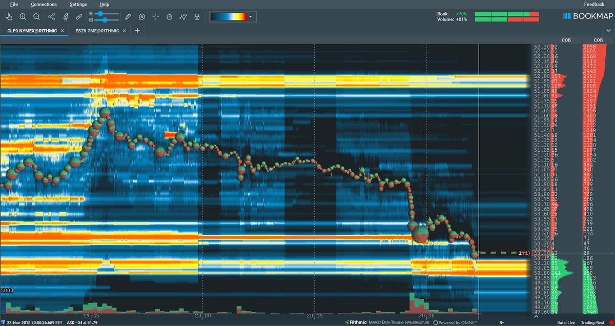Click the T icon in status bar
Image resolution: width=615 pixels, height=326 pixels.
click(x=4, y=322)
